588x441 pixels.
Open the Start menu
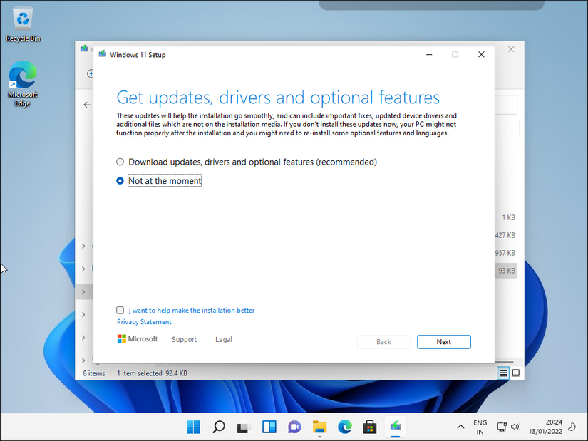pyautogui.click(x=193, y=427)
